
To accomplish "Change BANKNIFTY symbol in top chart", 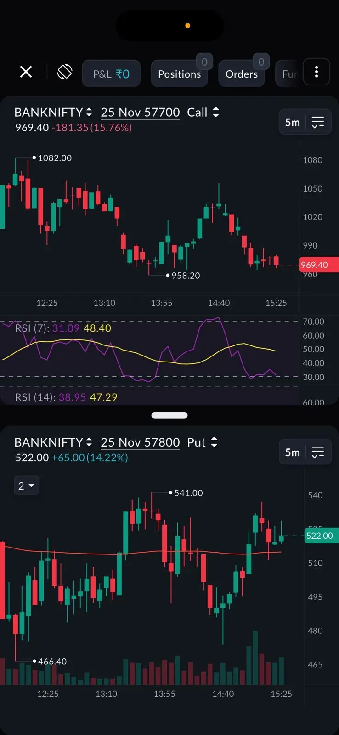I will click(53, 113).
